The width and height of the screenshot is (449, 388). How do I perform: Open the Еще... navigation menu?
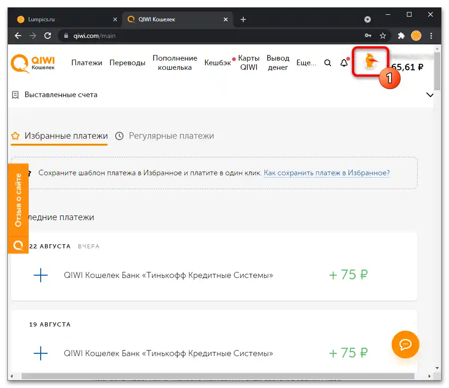point(306,63)
